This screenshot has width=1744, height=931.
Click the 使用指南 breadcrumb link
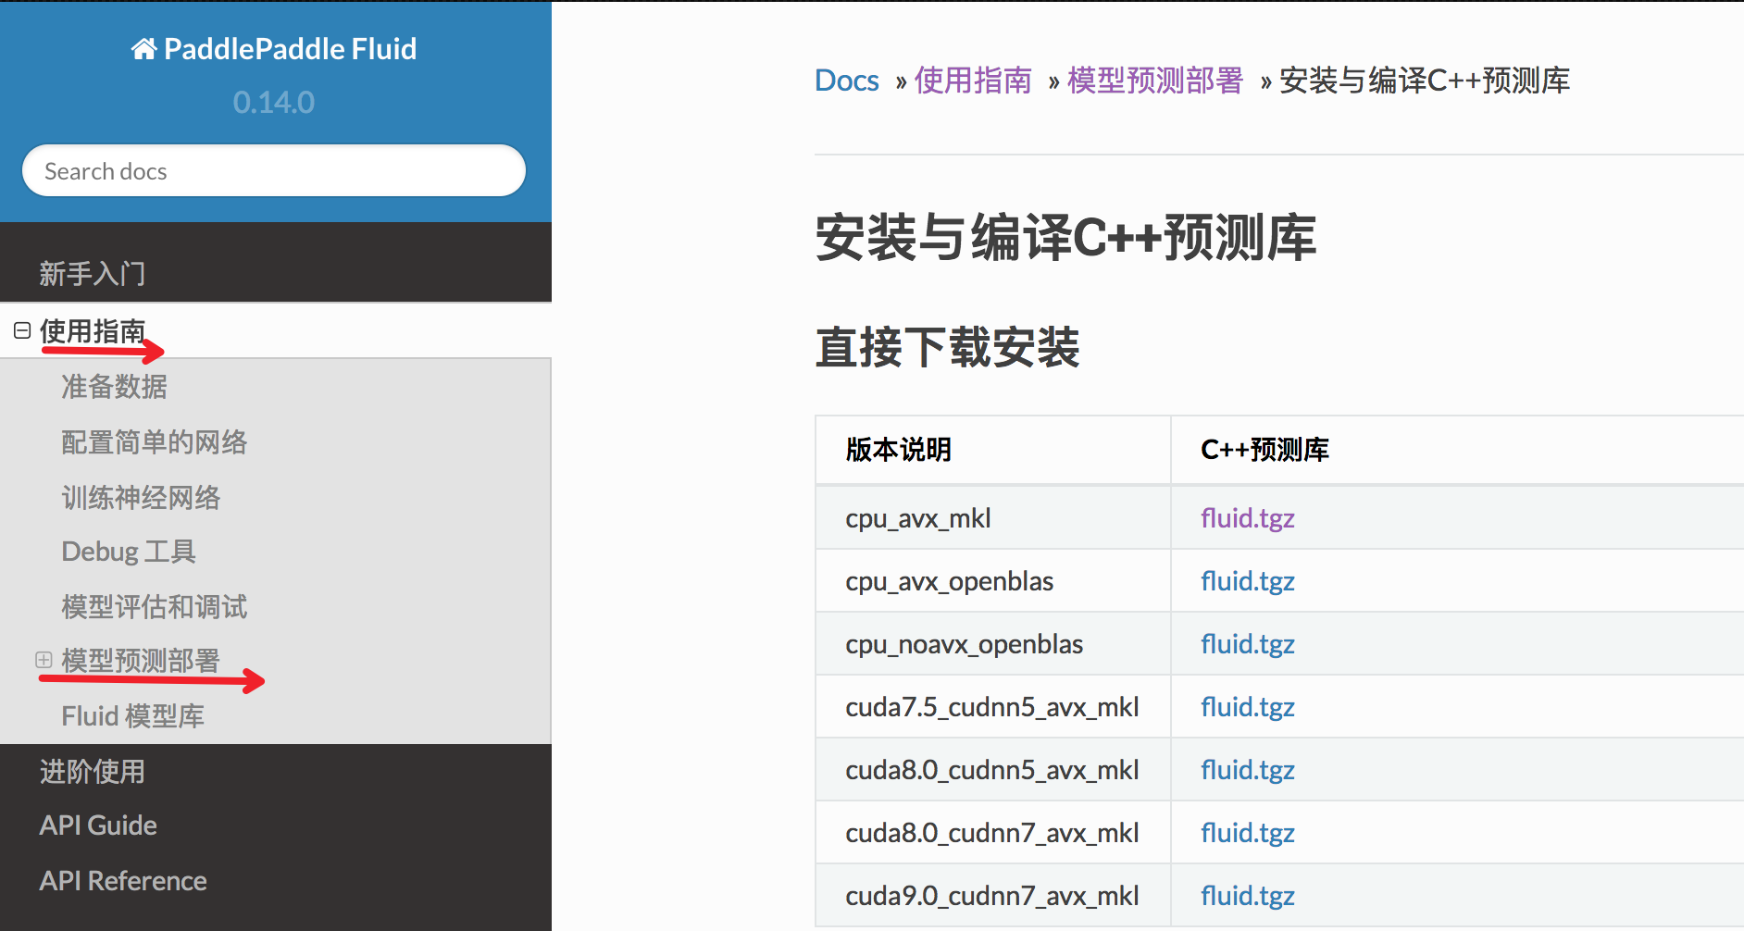pyautogui.click(x=973, y=81)
